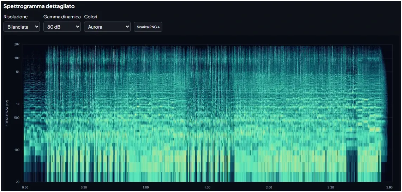Click the 500 frequency axis label
This screenshot has height=192, width=402.
pos(17,118)
